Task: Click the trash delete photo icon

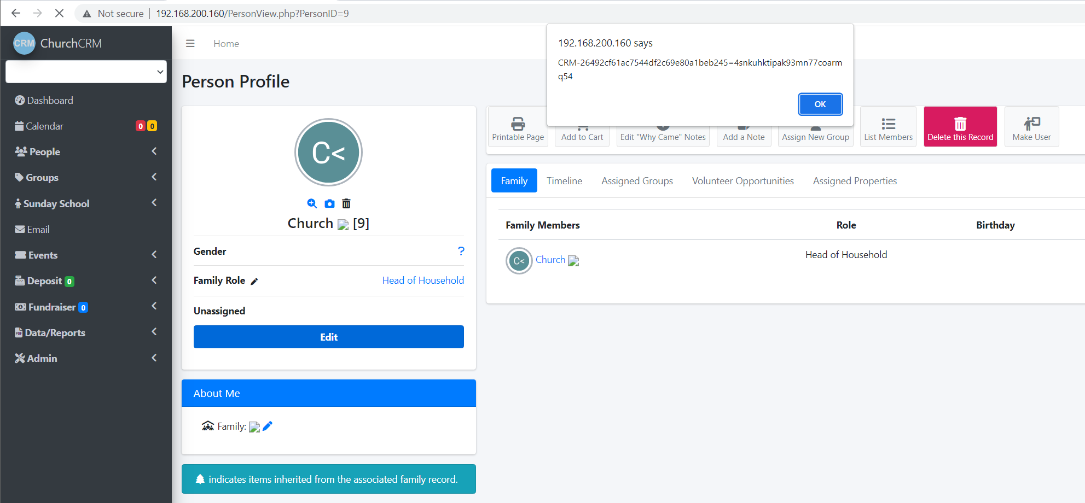Action: (x=346, y=204)
